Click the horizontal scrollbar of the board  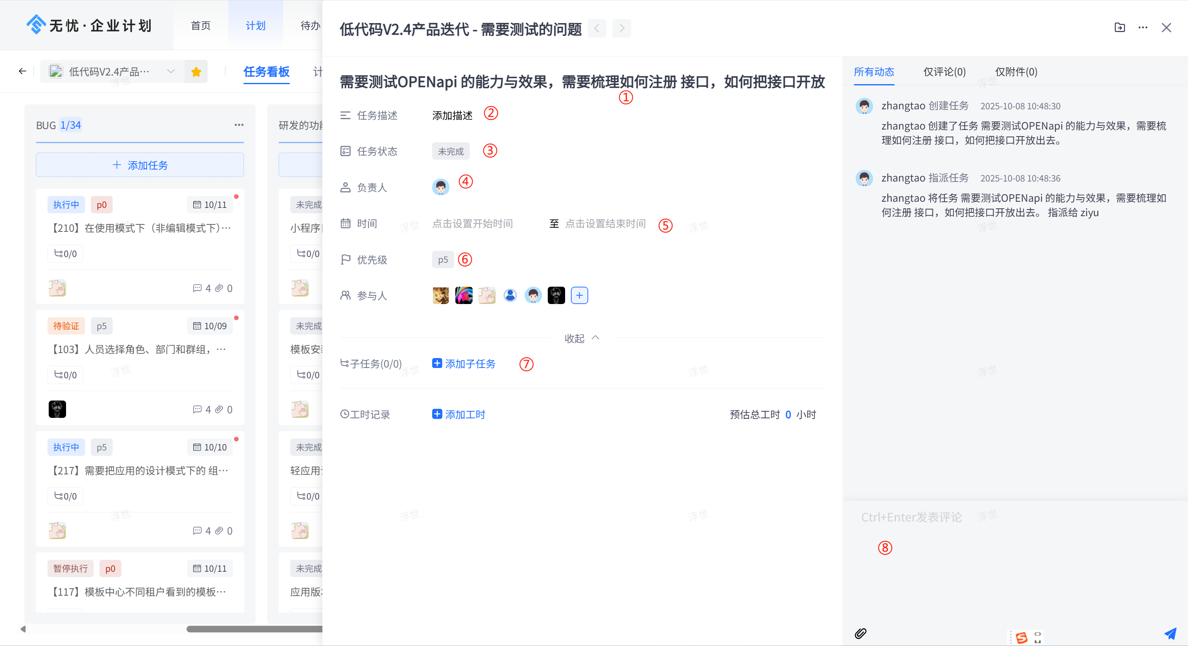tap(253, 629)
